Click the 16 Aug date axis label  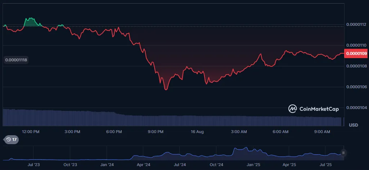click(197, 132)
